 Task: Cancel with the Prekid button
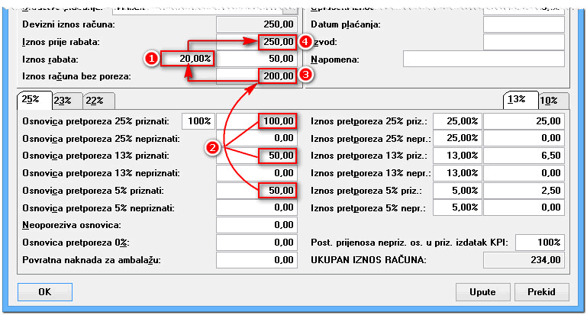coord(542,292)
